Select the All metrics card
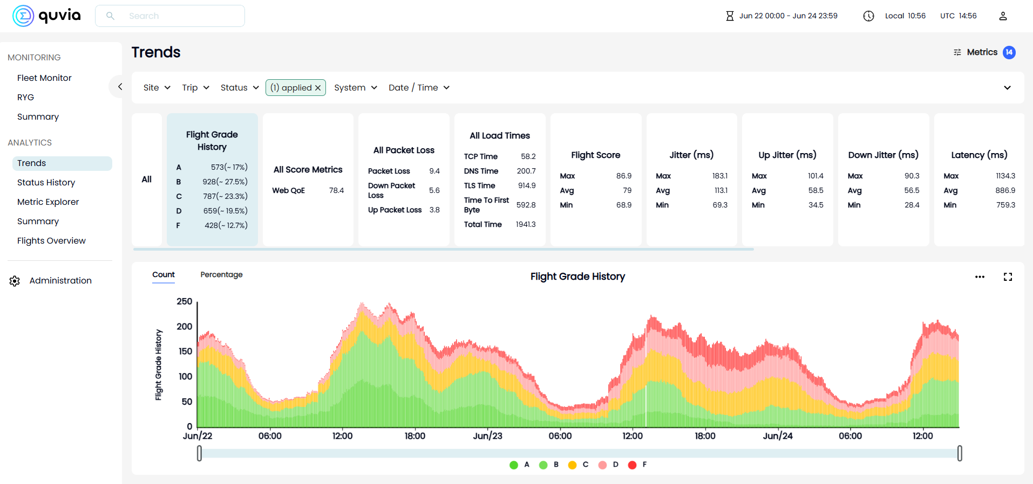This screenshot has width=1033, height=484. click(x=147, y=179)
